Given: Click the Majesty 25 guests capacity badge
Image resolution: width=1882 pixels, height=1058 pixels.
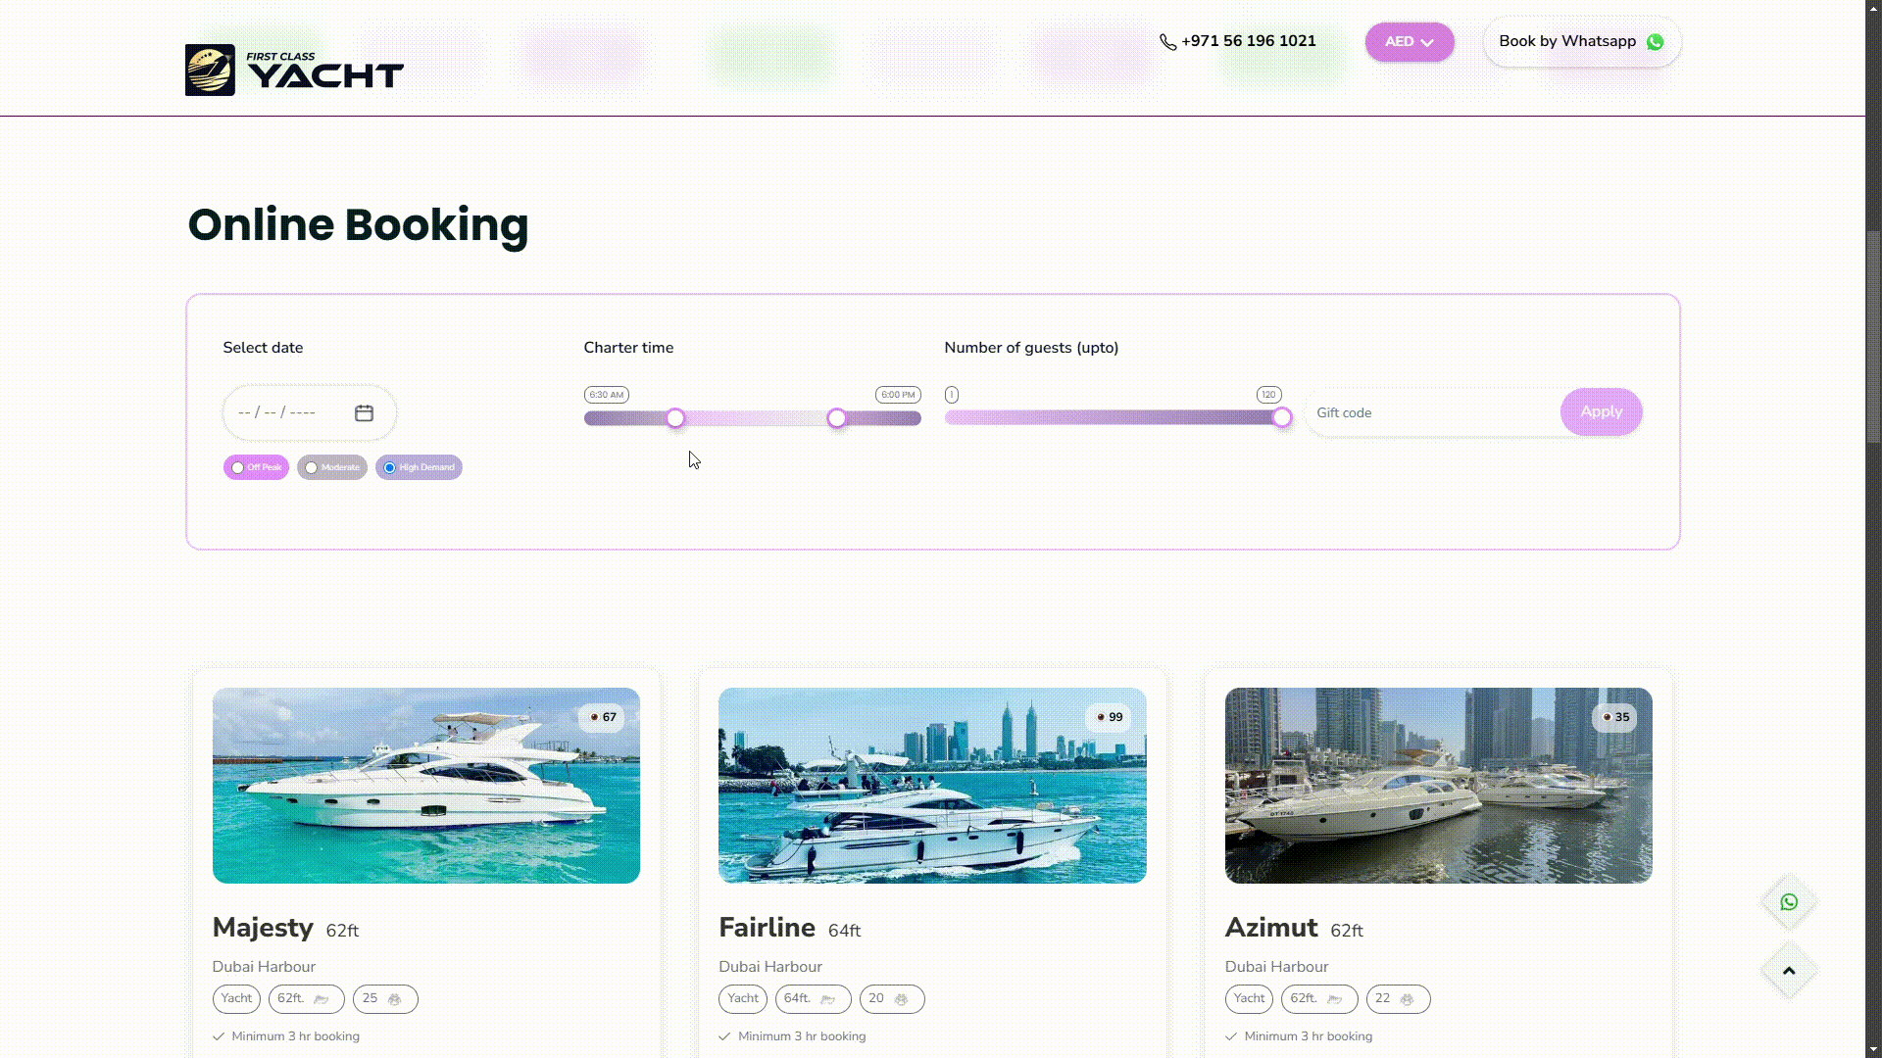Looking at the screenshot, I should [384, 999].
